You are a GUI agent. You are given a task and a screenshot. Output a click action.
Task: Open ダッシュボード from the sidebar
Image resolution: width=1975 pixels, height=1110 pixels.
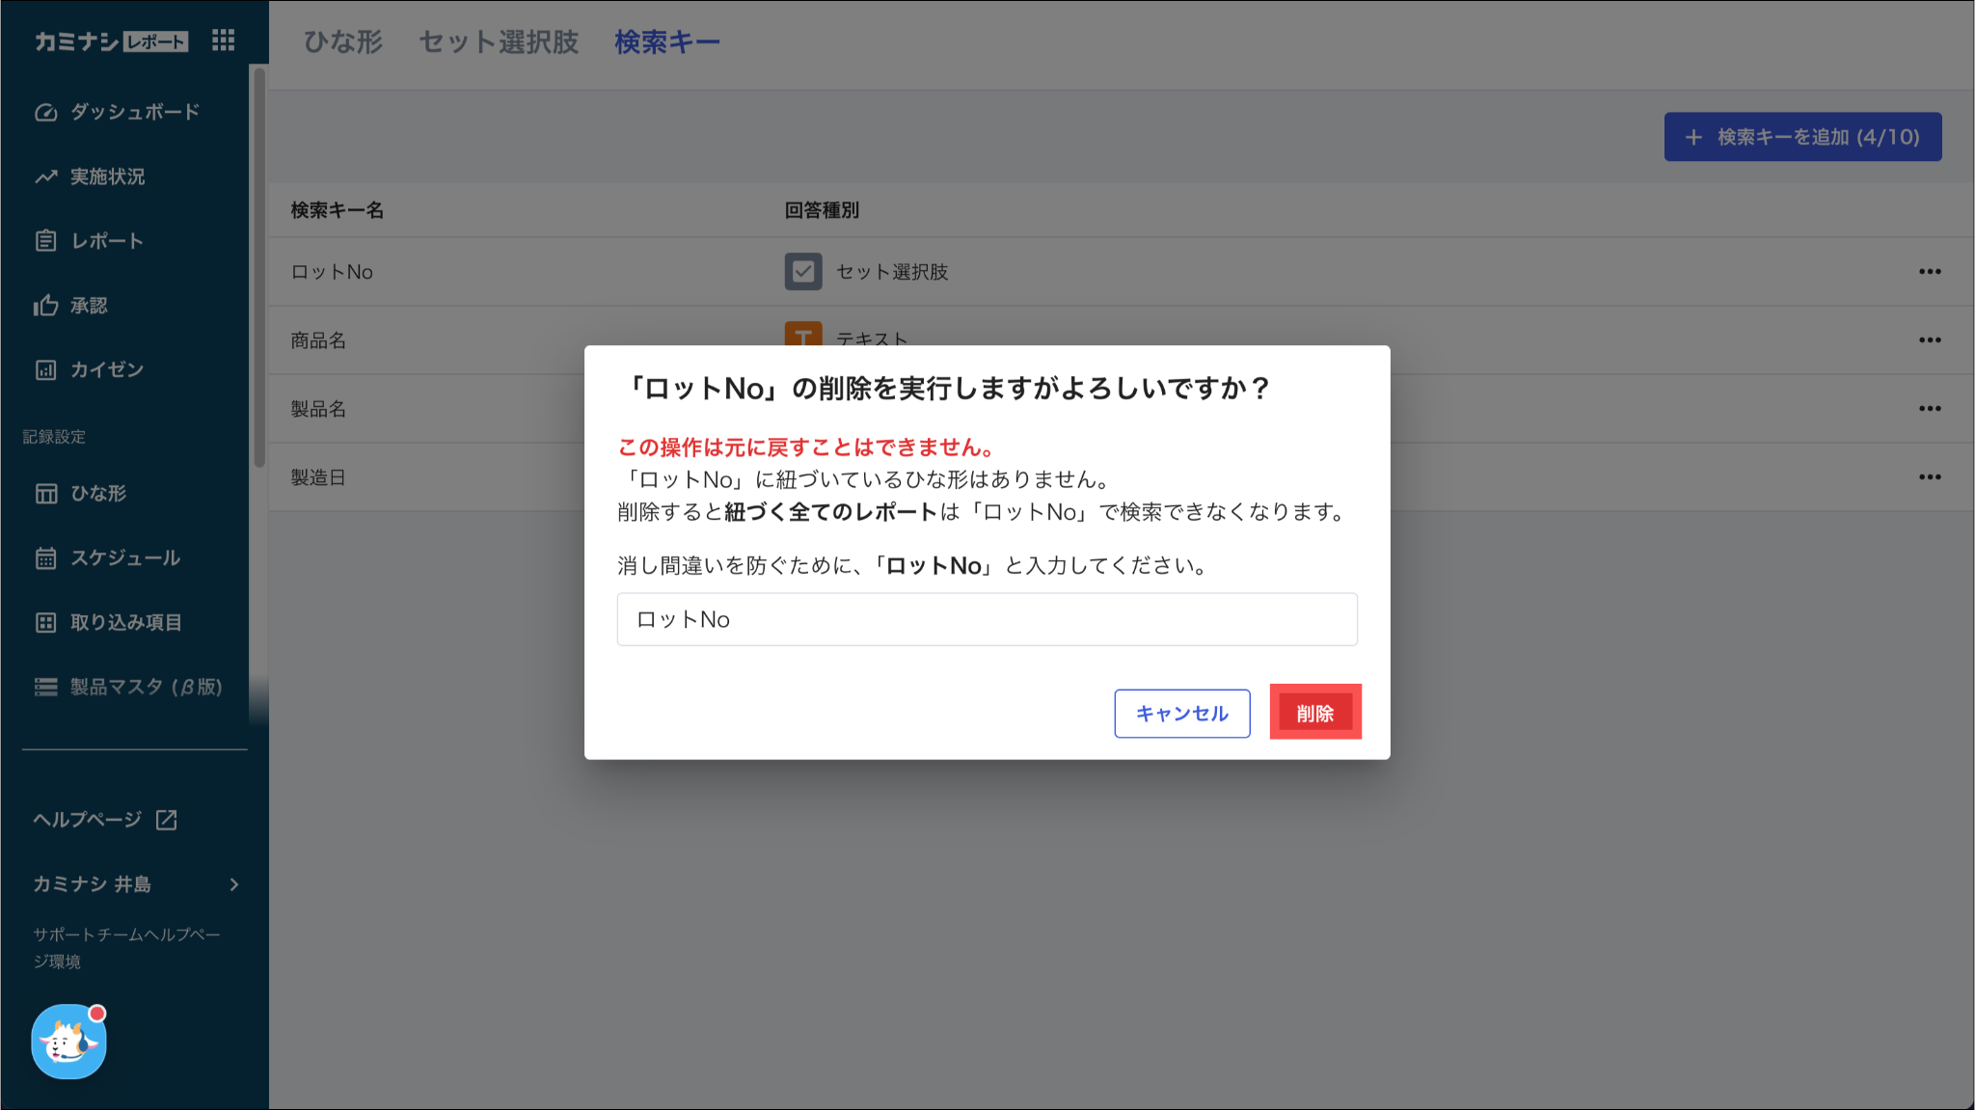pyautogui.click(x=134, y=112)
